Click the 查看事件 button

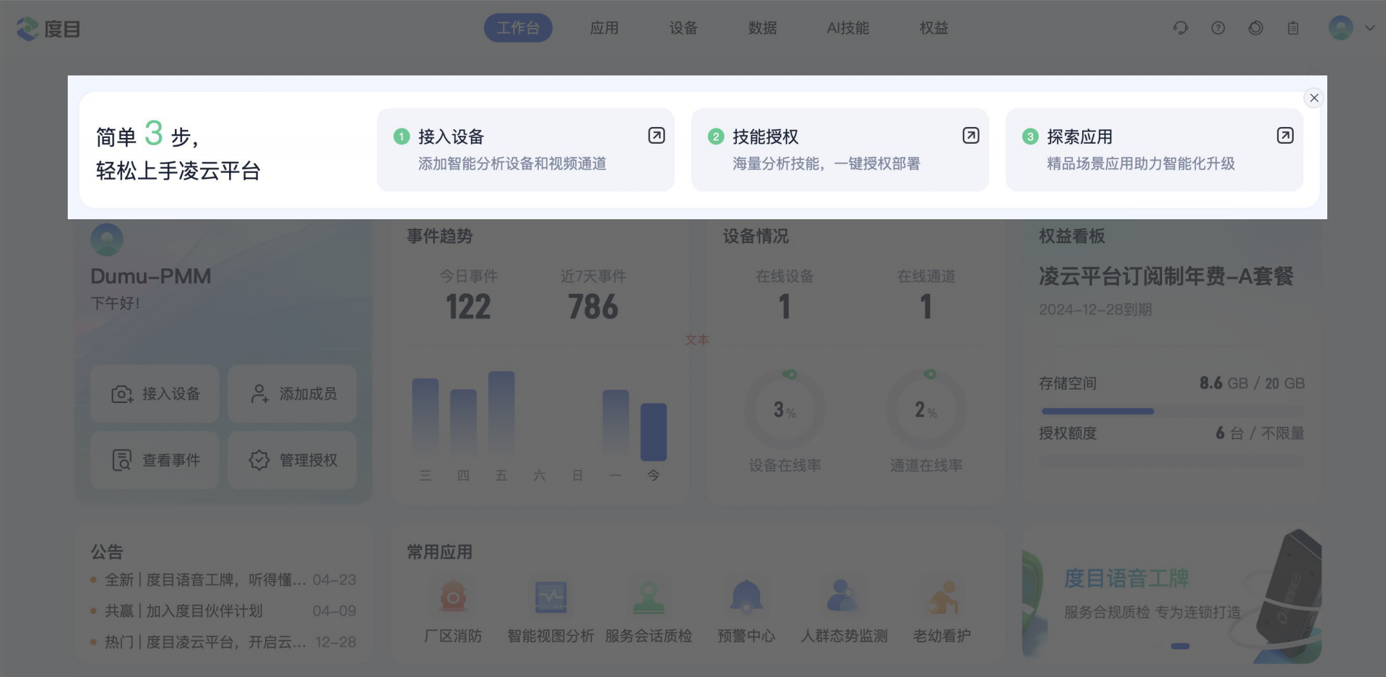pos(155,460)
